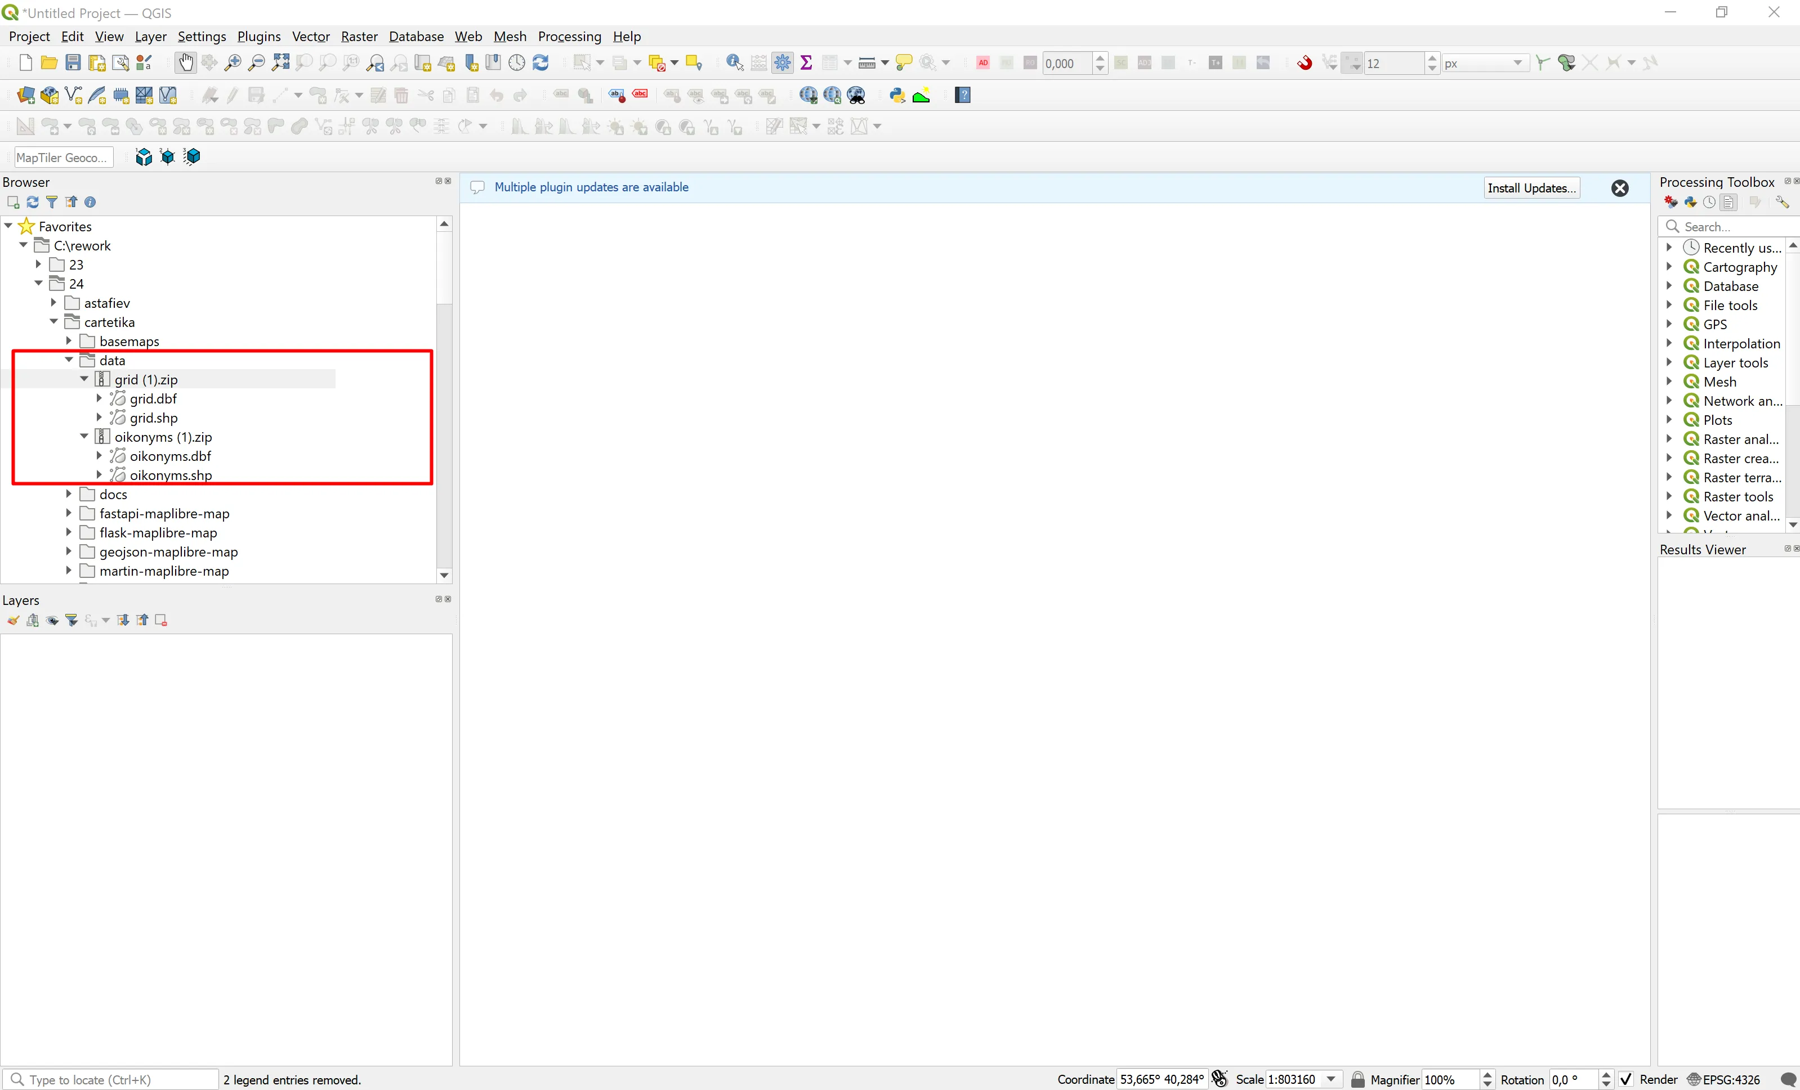Open the Python Console icon
This screenshot has height=1090, width=1800.
(x=897, y=95)
